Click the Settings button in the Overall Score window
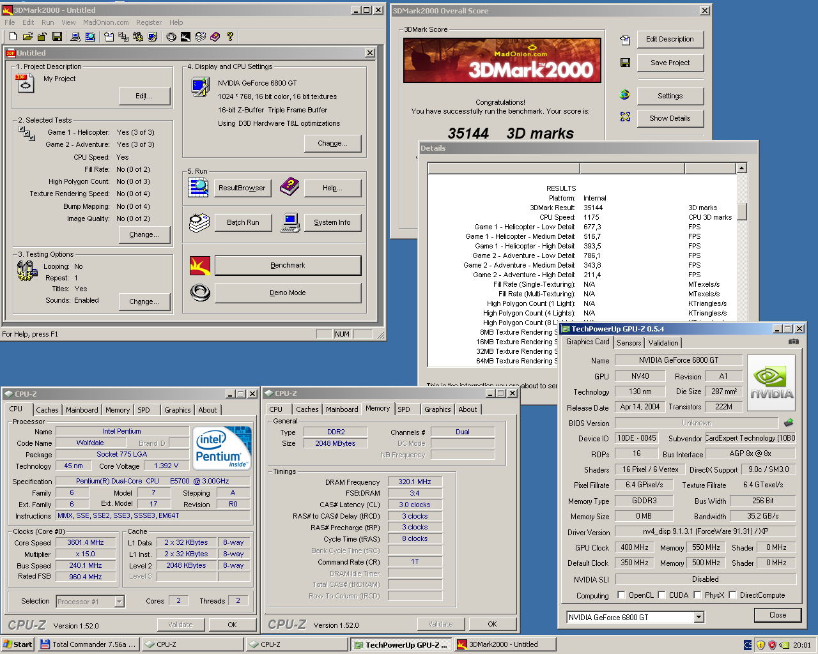Viewport: 818px width, 654px height. pyautogui.click(x=670, y=96)
